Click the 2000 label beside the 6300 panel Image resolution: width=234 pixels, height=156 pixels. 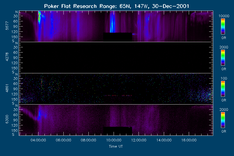click(224, 109)
